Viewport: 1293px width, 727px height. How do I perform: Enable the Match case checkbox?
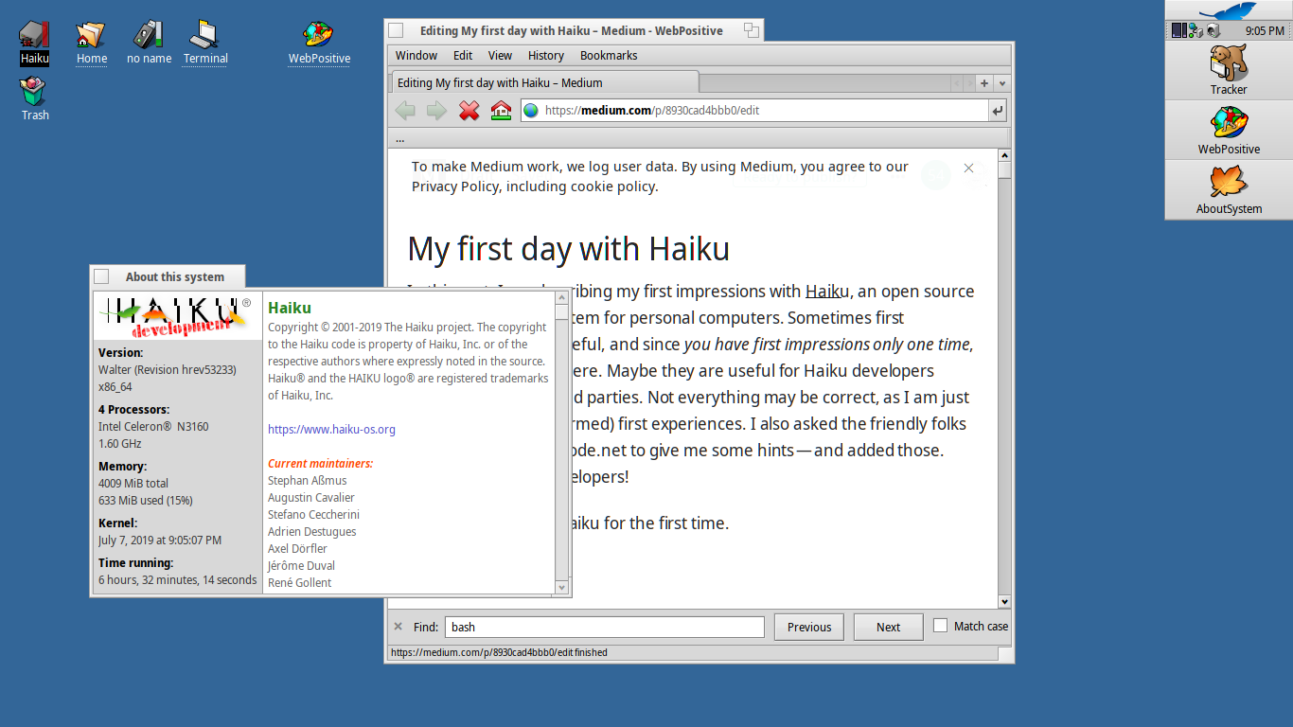(941, 623)
